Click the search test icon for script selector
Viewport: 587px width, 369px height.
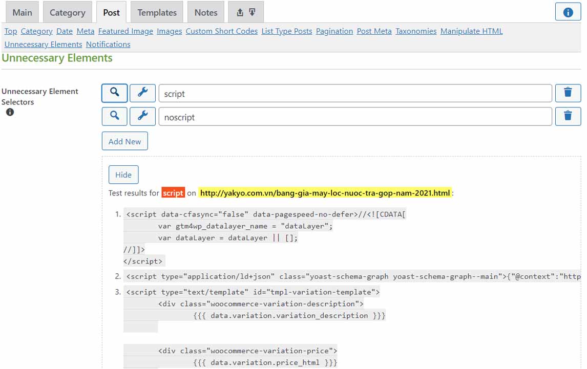point(114,93)
